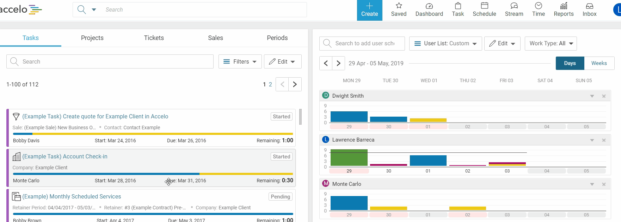
Task: Open the Inbox tray icon
Action: click(x=589, y=6)
